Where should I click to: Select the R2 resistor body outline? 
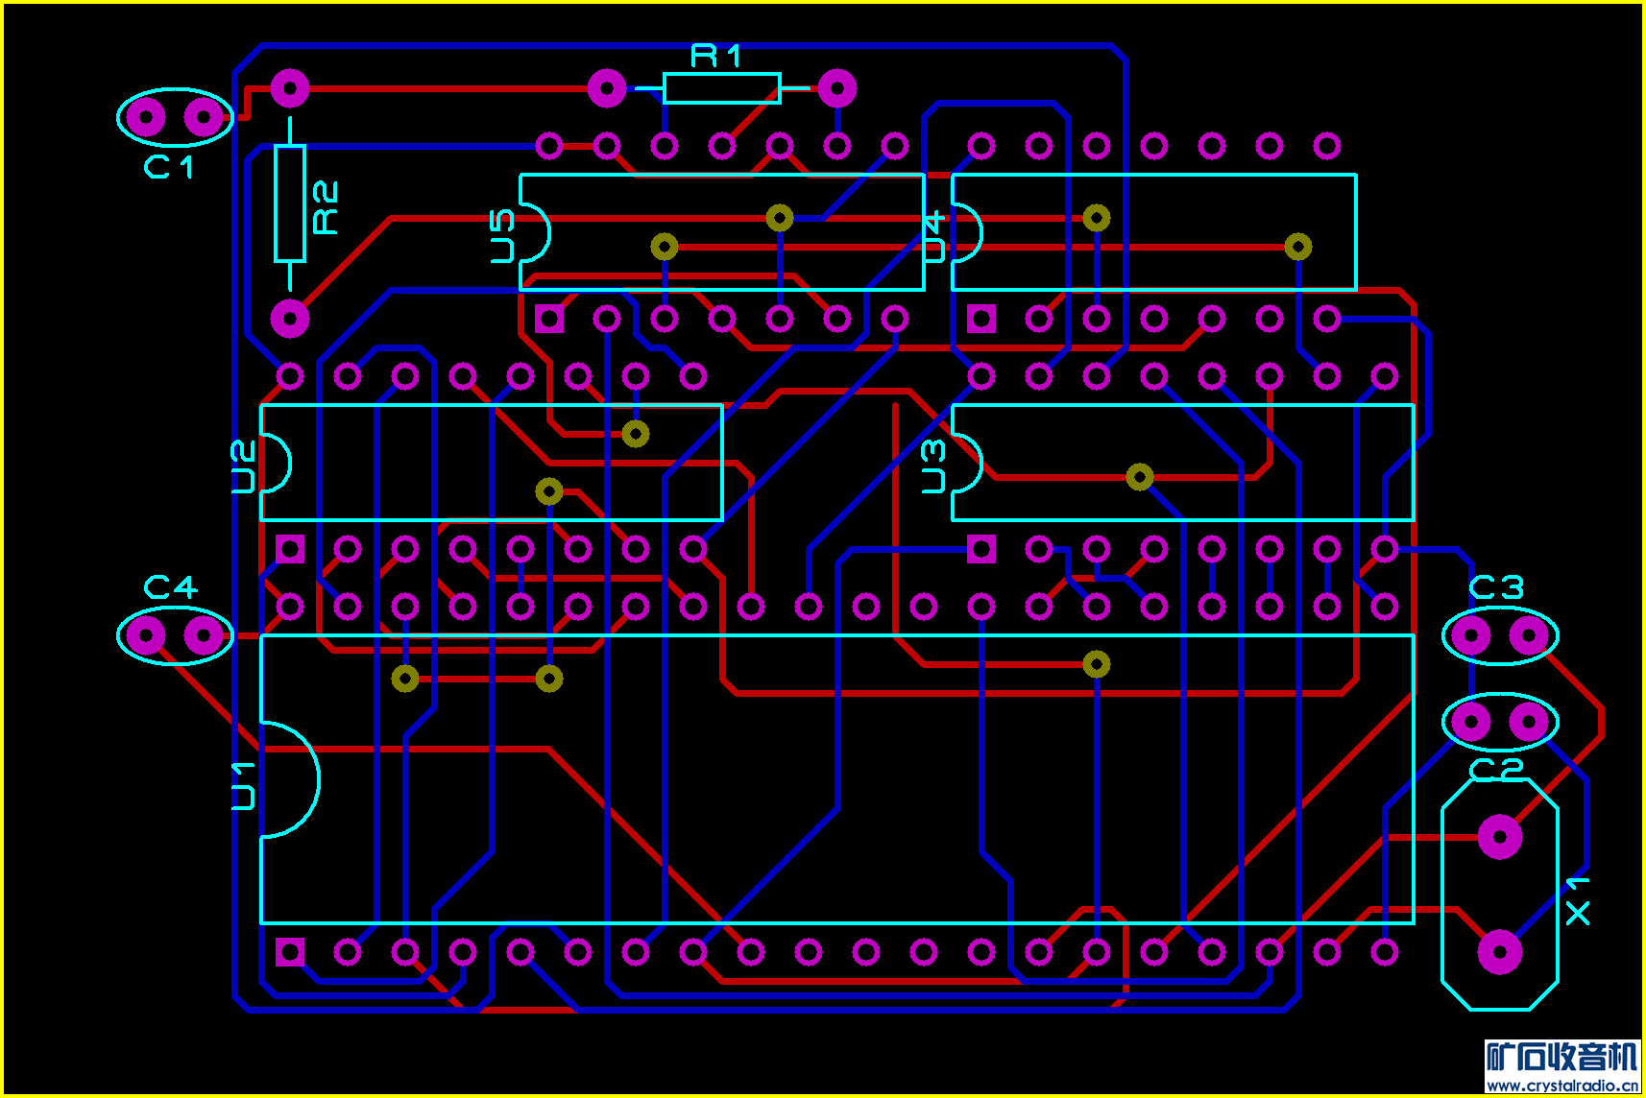pos(290,203)
